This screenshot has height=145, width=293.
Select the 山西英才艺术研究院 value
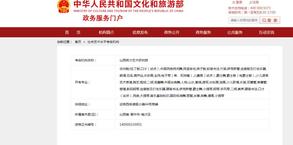pyautogui.click(x=133, y=60)
